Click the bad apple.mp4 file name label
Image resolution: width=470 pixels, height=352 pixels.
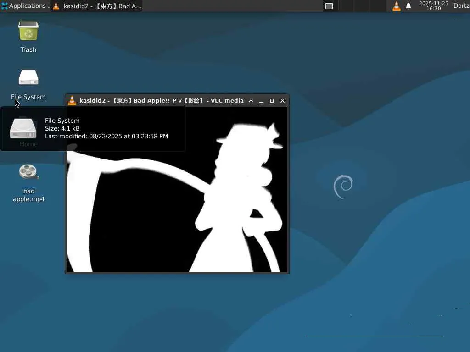coord(29,195)
